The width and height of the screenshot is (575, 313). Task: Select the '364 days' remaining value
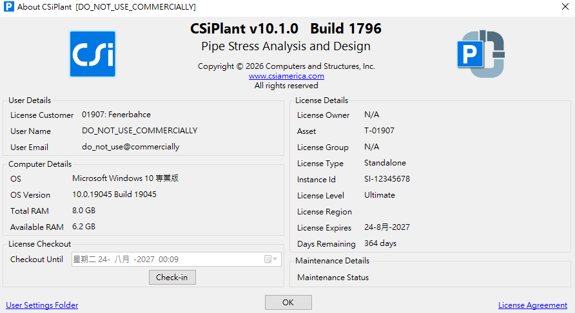pos(380,243)
